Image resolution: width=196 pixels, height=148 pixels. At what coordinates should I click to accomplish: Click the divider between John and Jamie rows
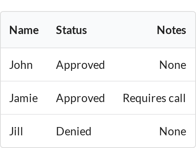(98, 81)
